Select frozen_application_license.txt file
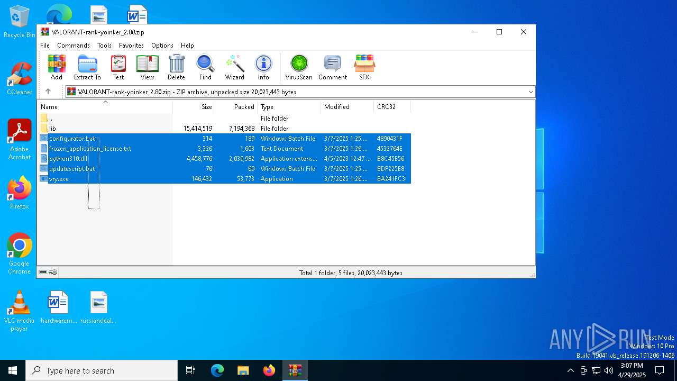The image size is (677, 381). coord(225,149)
